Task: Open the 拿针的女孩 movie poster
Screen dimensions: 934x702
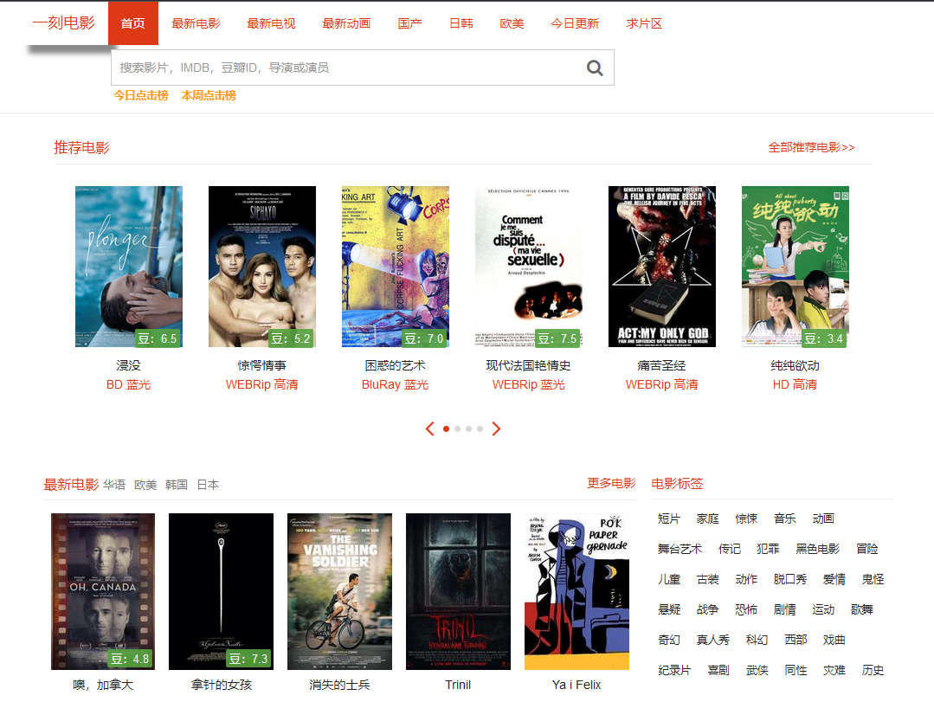Action: coord(221,591)
